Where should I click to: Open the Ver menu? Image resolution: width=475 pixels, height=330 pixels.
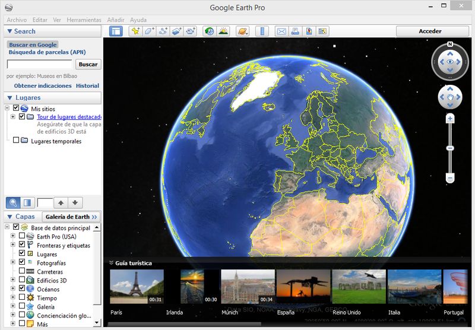(x=57, y=20)
